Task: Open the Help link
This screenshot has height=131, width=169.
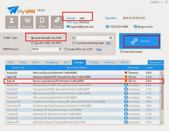Action: (99, 49)
